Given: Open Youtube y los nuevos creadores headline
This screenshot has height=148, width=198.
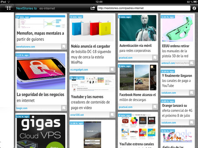Looking at the screenshot, I should point(90,102).
